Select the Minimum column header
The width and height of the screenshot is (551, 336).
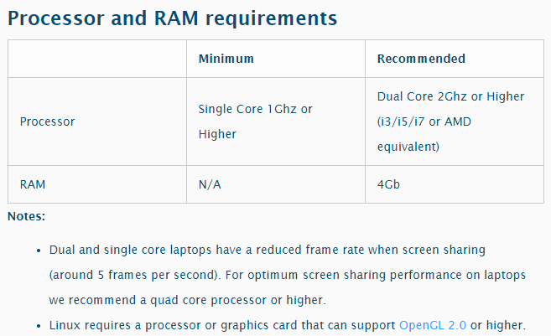(x=226, y=59)
